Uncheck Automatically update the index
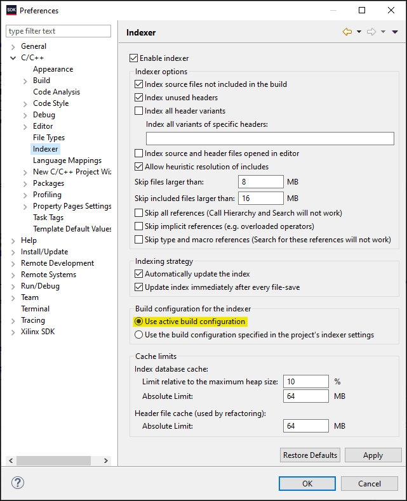The image size is (407, 501). [x=139, y=275]
